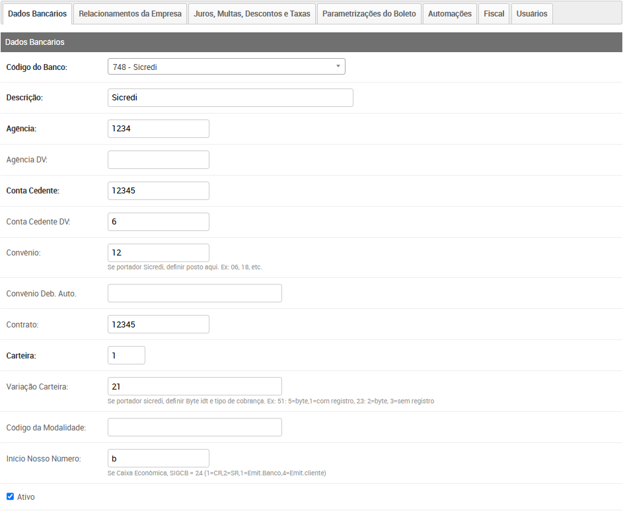
Task: Focus the Conta Cedente DV field
Action: tap(158, 222)
